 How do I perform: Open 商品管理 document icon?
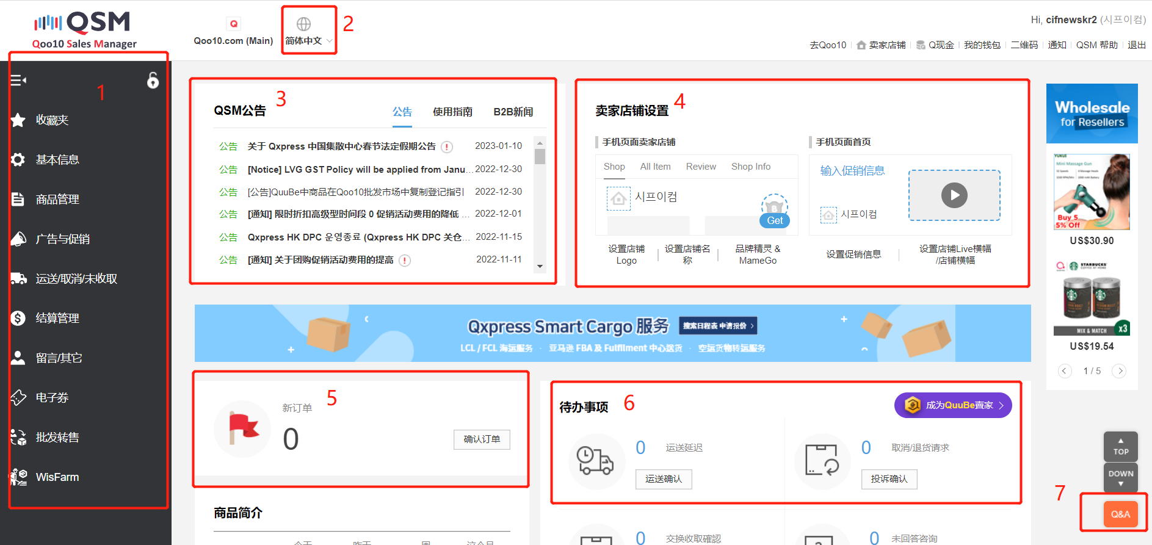(18, 200)
